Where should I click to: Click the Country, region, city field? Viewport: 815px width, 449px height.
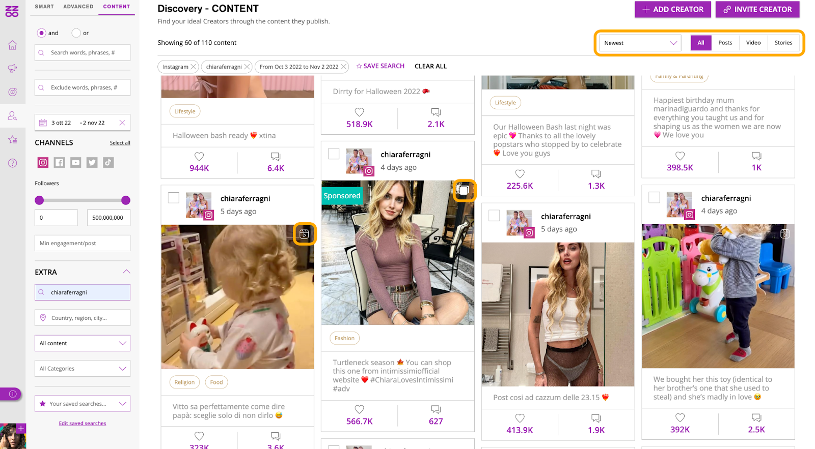[x=83, y=318]
